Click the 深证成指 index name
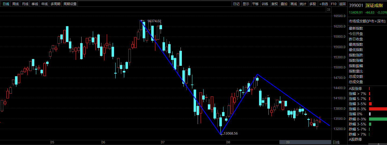Viewport: 387px width, 145px height. 374,5
